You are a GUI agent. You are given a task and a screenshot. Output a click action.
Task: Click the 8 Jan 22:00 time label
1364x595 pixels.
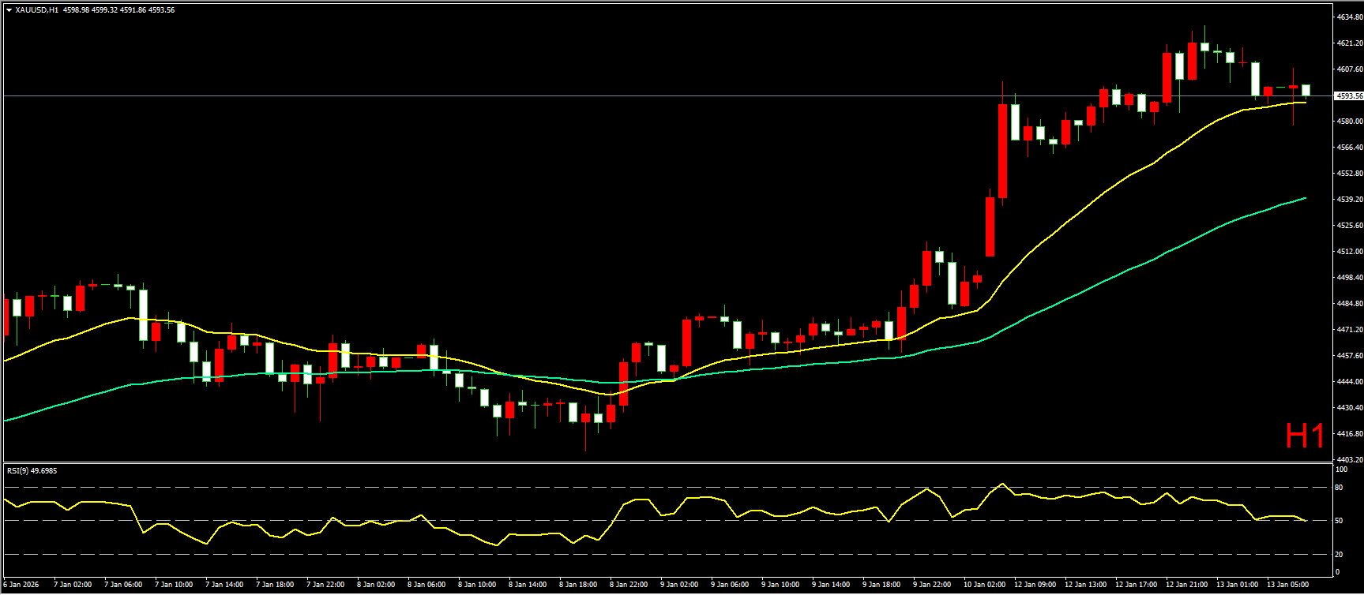628,585
